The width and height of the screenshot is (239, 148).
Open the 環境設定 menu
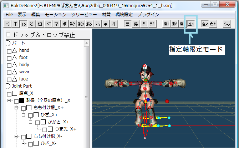pos(124,15)
